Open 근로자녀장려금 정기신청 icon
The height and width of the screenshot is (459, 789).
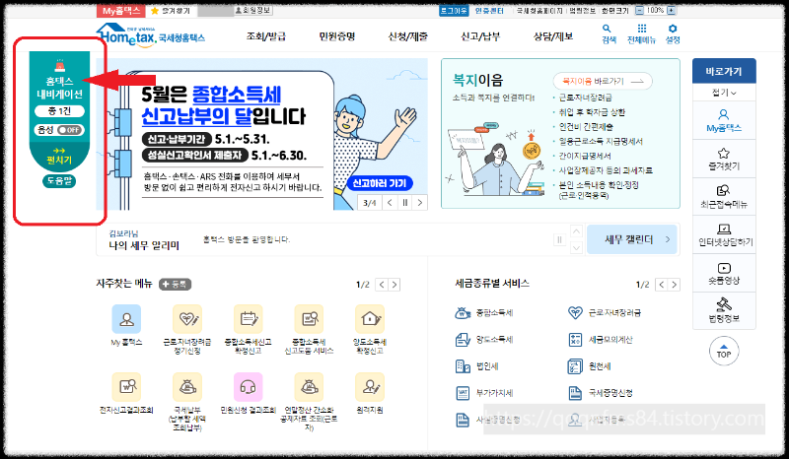[187, 319]
